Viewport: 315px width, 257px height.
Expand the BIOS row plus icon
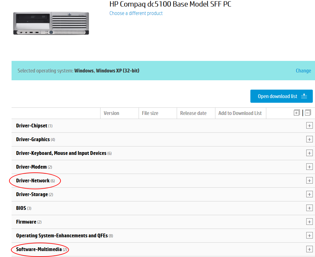309,208
